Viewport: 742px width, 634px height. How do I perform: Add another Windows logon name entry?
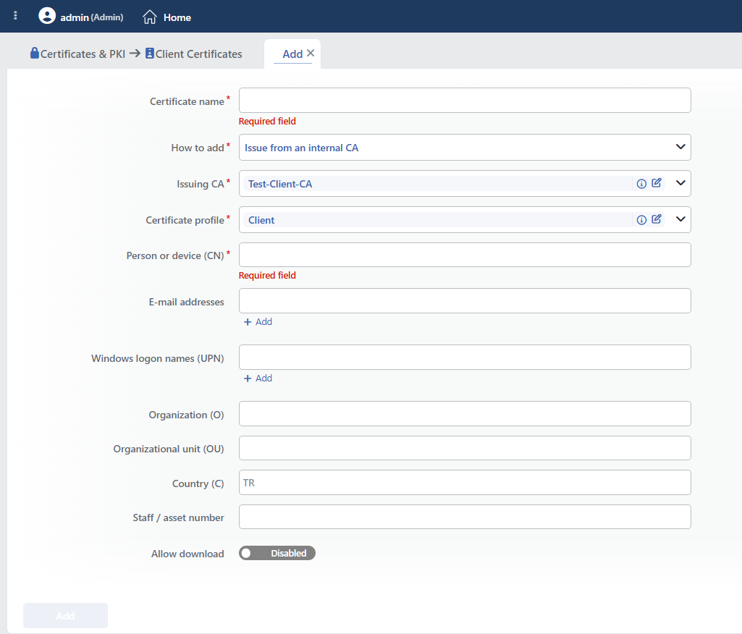(258, 378)
